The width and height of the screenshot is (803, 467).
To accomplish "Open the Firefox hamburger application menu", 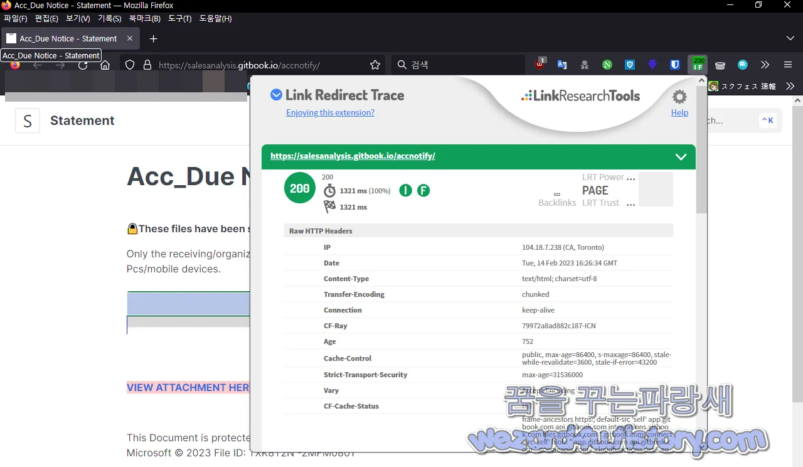I will (x=788, y=65).
